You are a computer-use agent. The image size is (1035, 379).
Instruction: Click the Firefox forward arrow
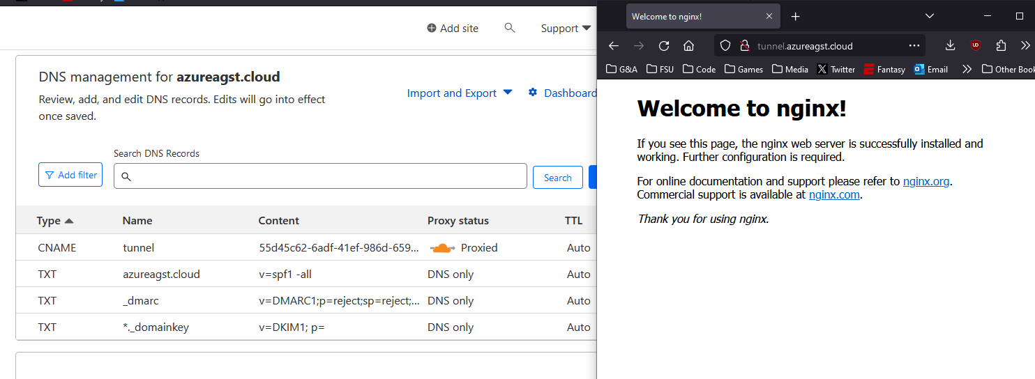639,46
